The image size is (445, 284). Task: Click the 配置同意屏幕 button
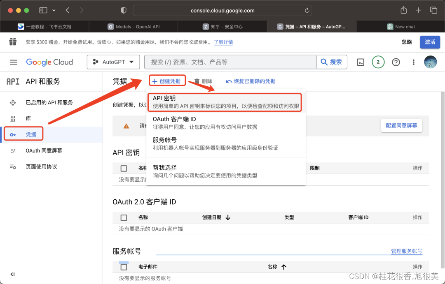click(401, 125)
